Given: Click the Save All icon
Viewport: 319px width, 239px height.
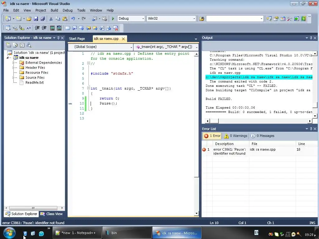Looking at the screenshot, I should [43, 19].
